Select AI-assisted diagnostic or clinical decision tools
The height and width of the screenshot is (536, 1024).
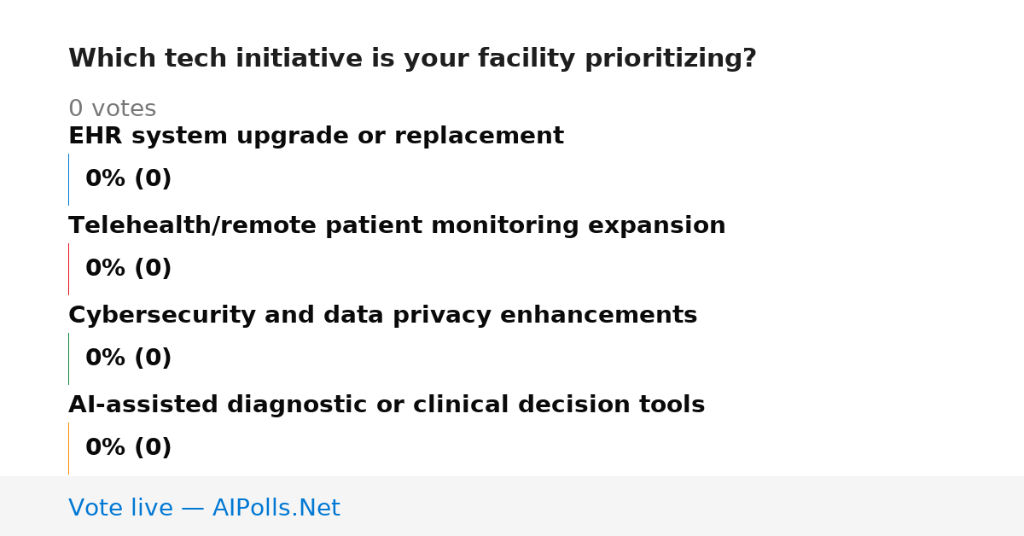[x=387, y=405]
